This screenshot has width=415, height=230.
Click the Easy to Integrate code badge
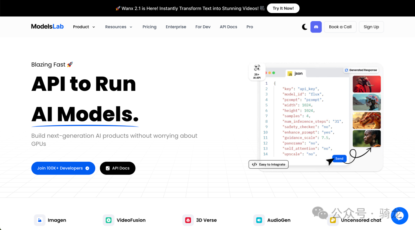click(269, 164)
